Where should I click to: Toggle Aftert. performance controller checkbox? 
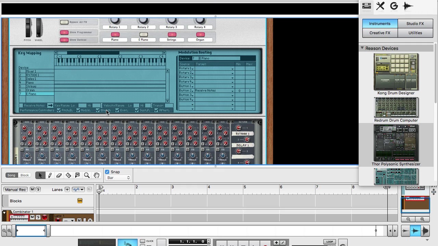point(156,110)
